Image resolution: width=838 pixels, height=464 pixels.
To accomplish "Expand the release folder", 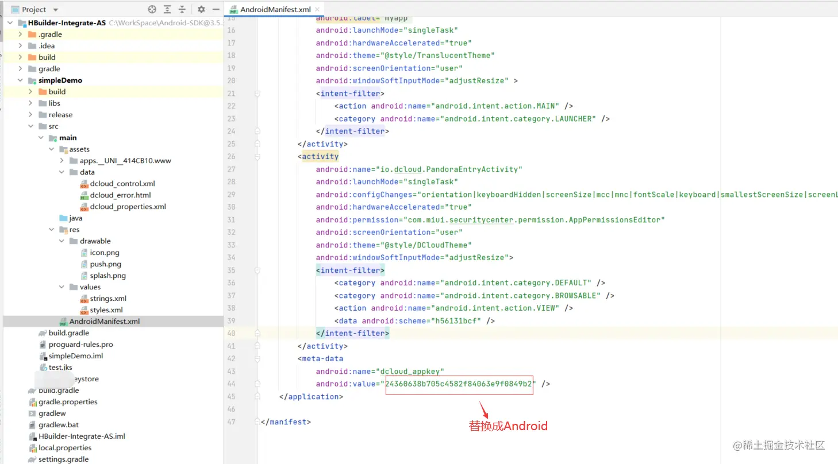I will [31, 115].
